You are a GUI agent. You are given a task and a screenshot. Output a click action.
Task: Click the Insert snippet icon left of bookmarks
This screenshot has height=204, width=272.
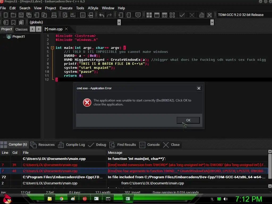[6, 22]
